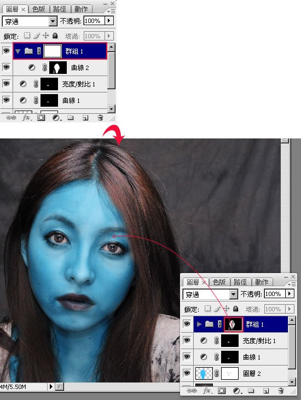This screenshot has width=301, height=400.
Task: Create adjustment layer icon in upper panel footer
Action: click(x=56, y=118)
